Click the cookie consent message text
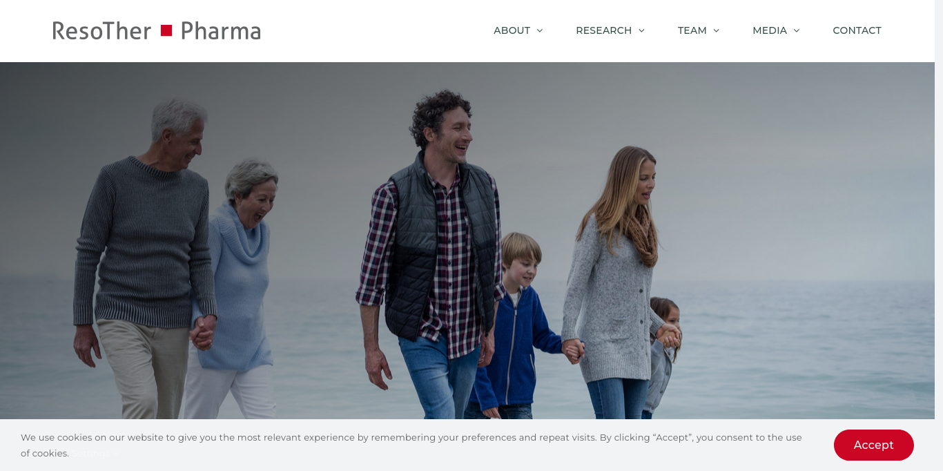 pos(411,445)
